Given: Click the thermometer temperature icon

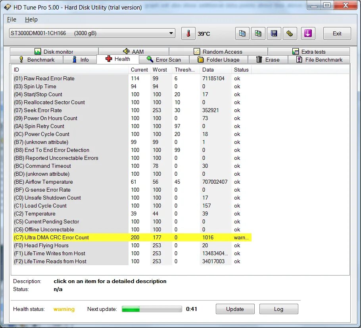Looking at the screenshot, I should coord(188,34).
